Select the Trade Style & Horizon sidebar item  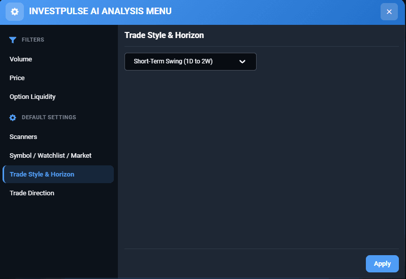[x=58, y=175]
